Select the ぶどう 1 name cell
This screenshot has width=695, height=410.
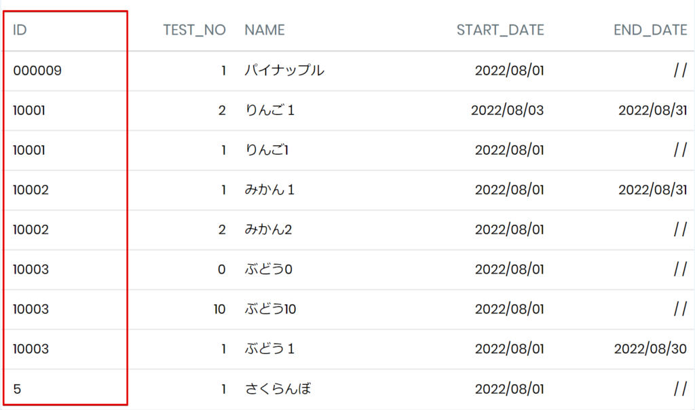point(269,349)
